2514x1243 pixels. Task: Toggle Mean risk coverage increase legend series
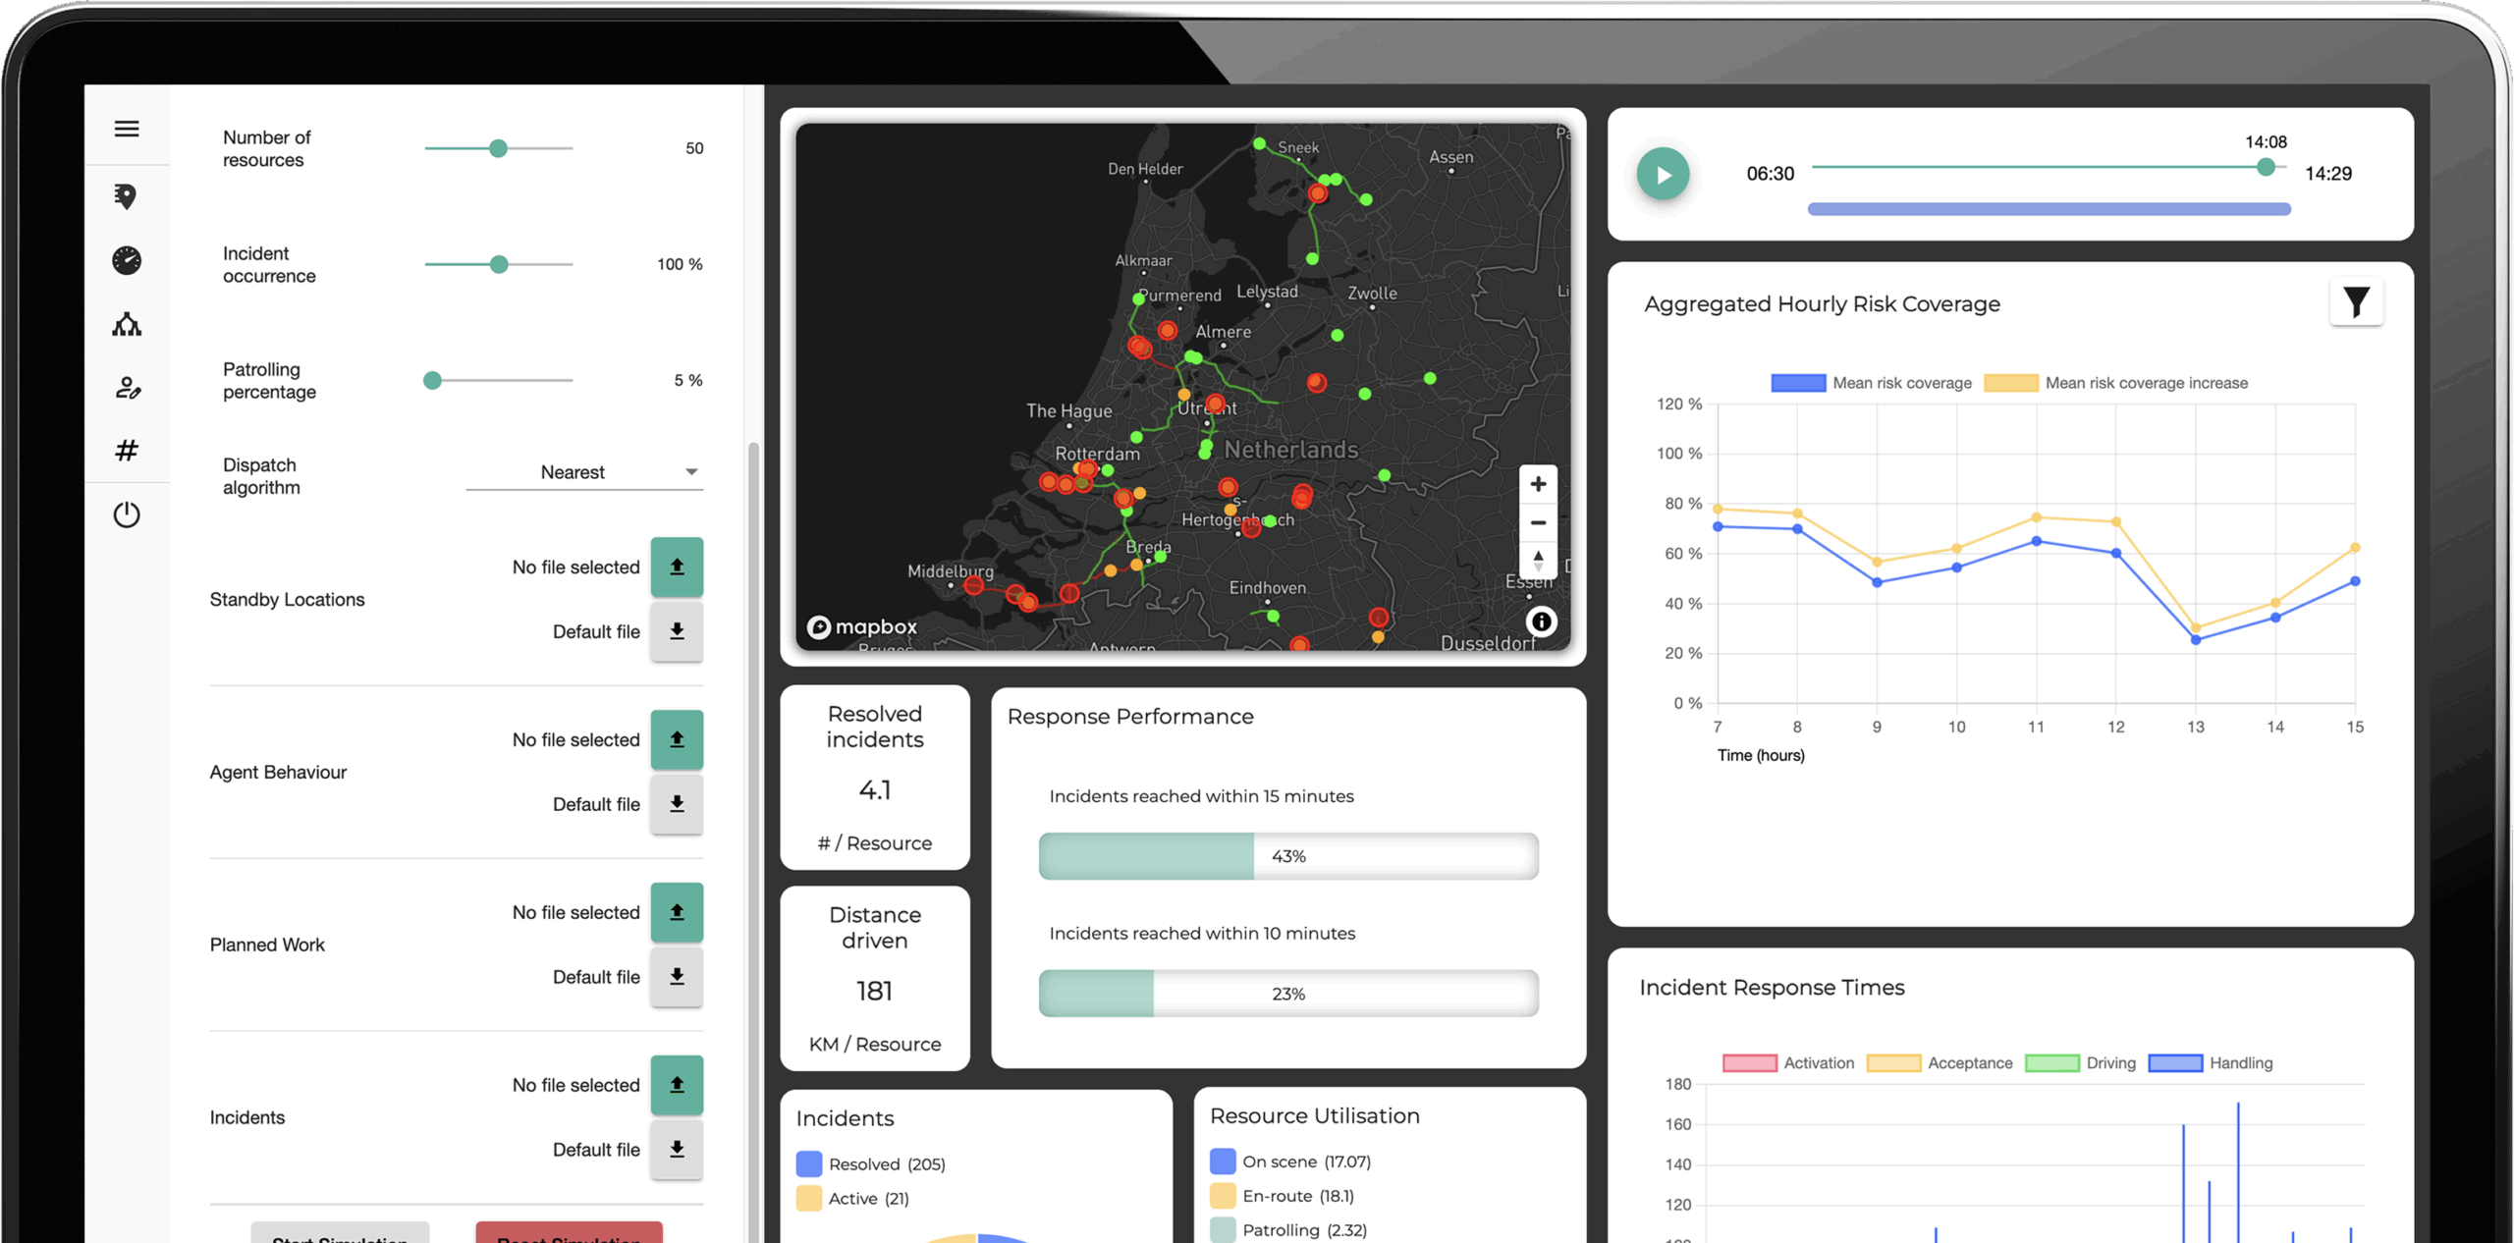(2115, 383)
